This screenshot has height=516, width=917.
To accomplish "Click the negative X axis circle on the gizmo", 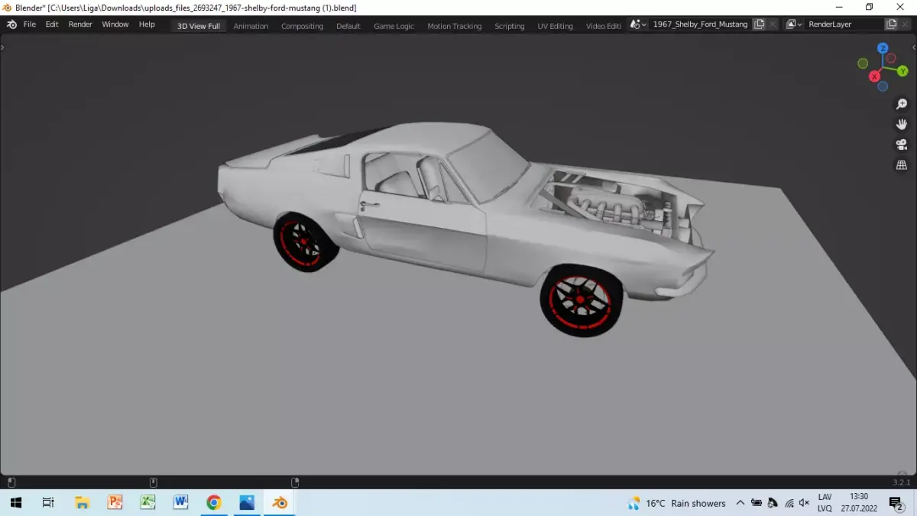I will [x=891, y=58].
